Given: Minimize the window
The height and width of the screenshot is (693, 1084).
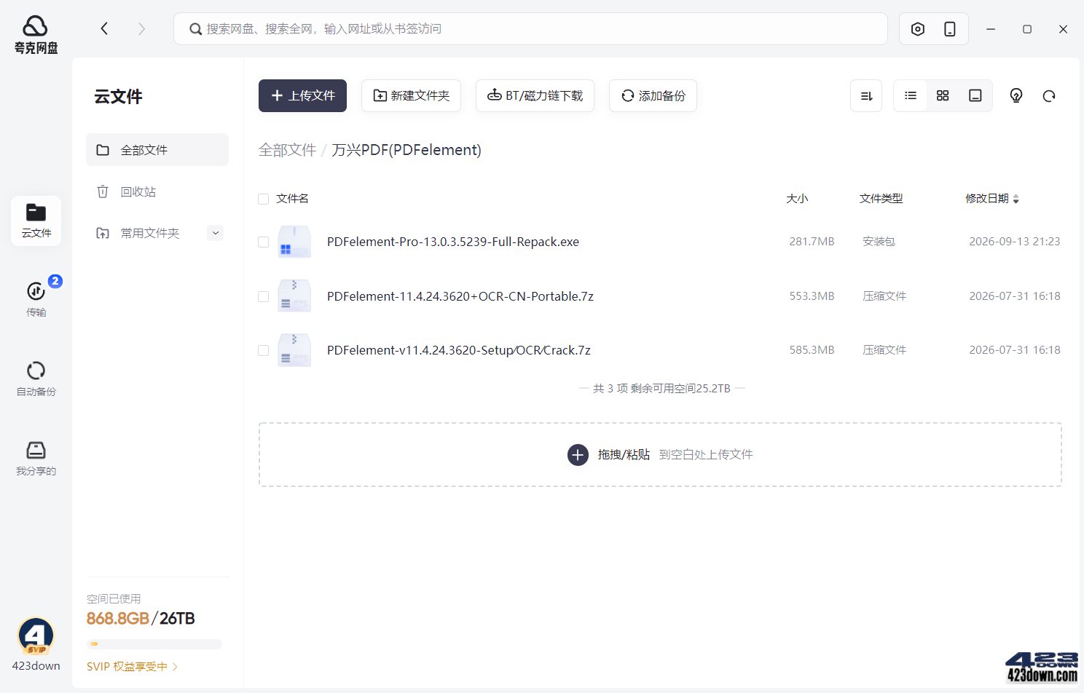Looking at the screenshot, I should (991, 29).
